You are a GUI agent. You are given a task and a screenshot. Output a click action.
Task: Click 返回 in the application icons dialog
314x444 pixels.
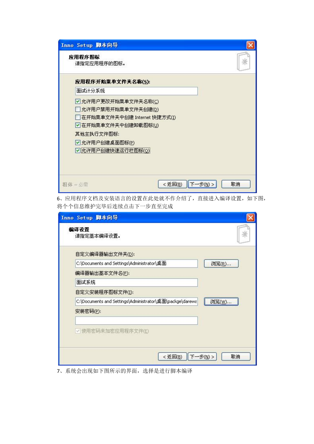coord(172,184)
